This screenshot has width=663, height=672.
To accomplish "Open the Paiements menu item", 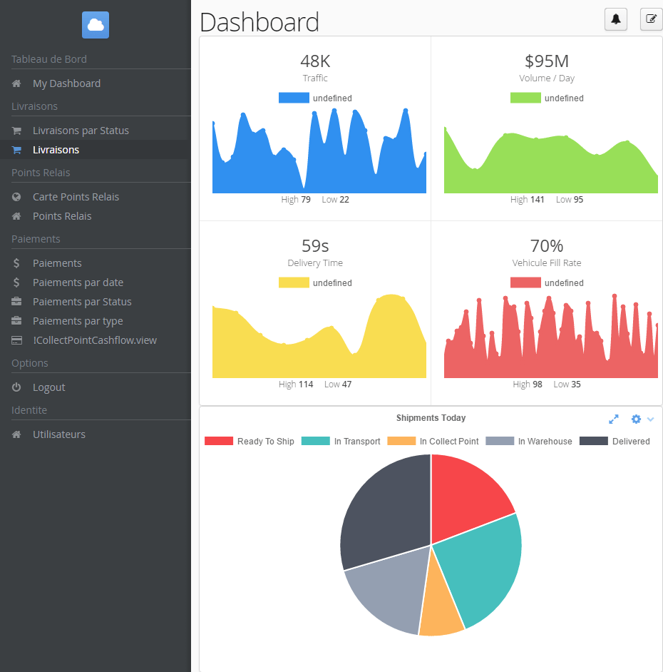I will pos(57,263).
